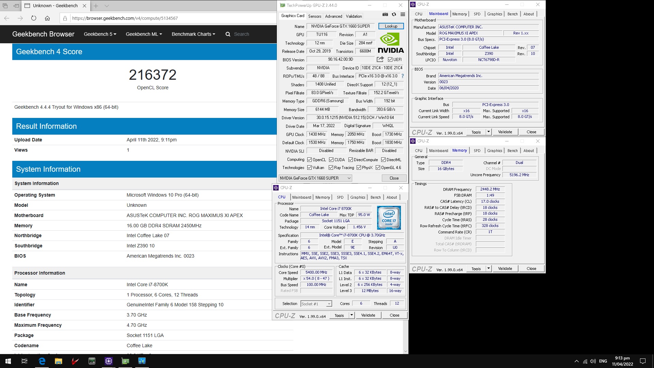Screen dimensions: 654x368
Task: Click the Geekbench vertical scrollbar down arrow
Action: point(406,351)
